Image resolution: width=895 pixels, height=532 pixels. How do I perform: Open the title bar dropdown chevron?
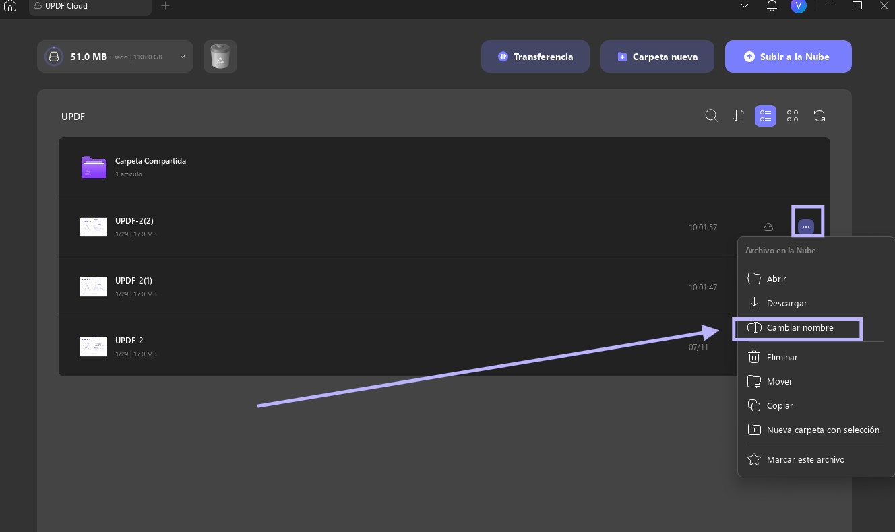click(x=745, y=6)
